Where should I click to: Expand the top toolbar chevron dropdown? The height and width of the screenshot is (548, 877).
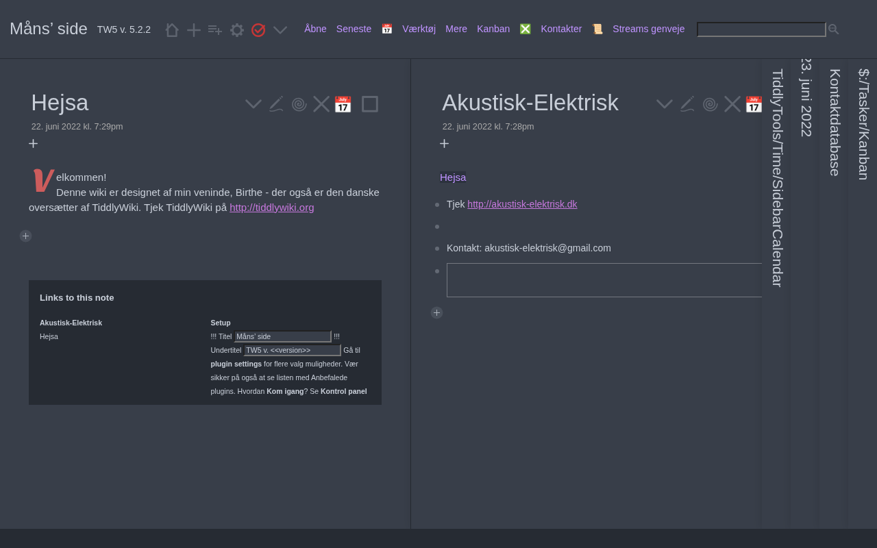point(280,30)
